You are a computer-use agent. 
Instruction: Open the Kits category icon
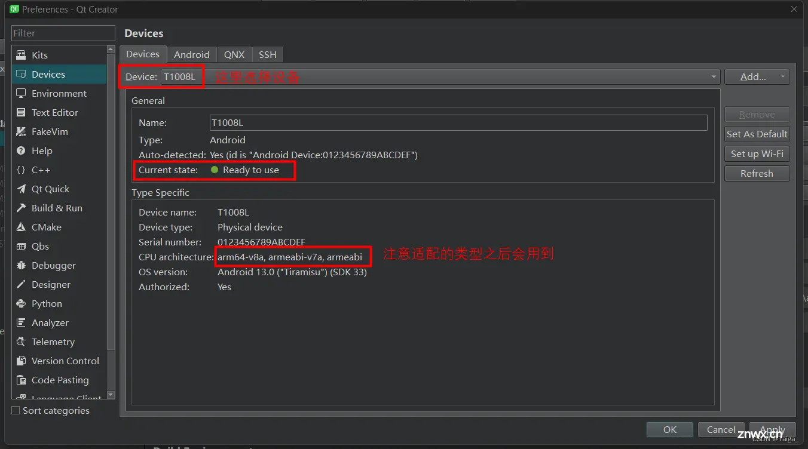click(x=22, y=55)
